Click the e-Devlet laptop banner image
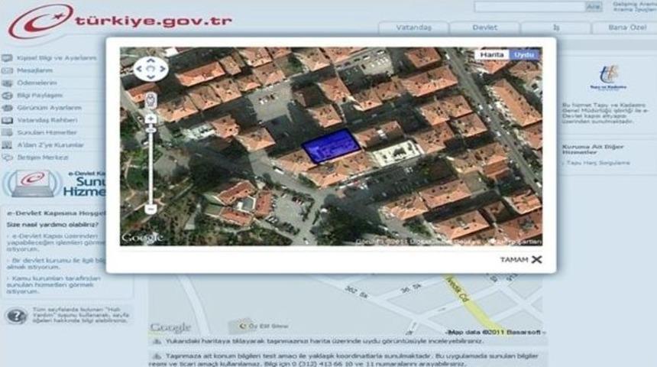 click(x=53, y=183)
